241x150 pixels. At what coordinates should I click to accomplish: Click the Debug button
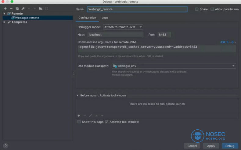click(x=230, y=146)
